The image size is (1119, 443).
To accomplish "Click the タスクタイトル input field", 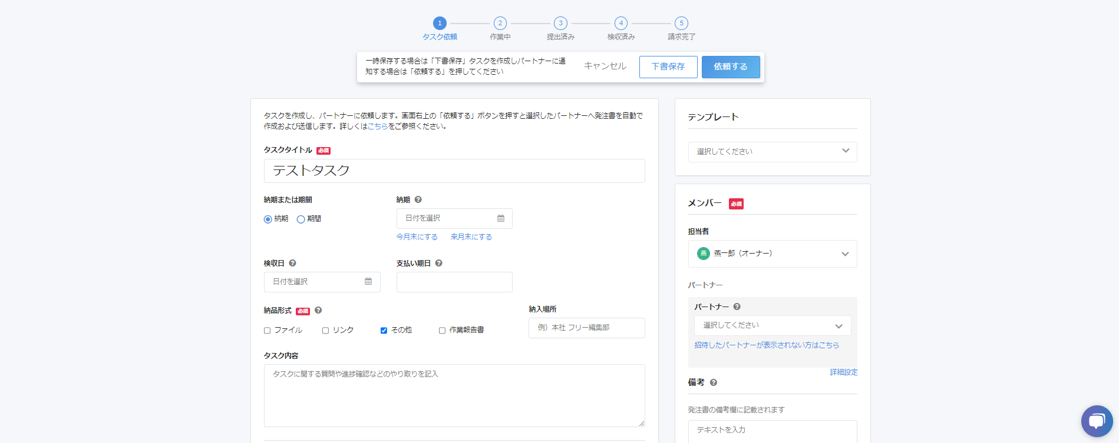I will tap(454, 171).
